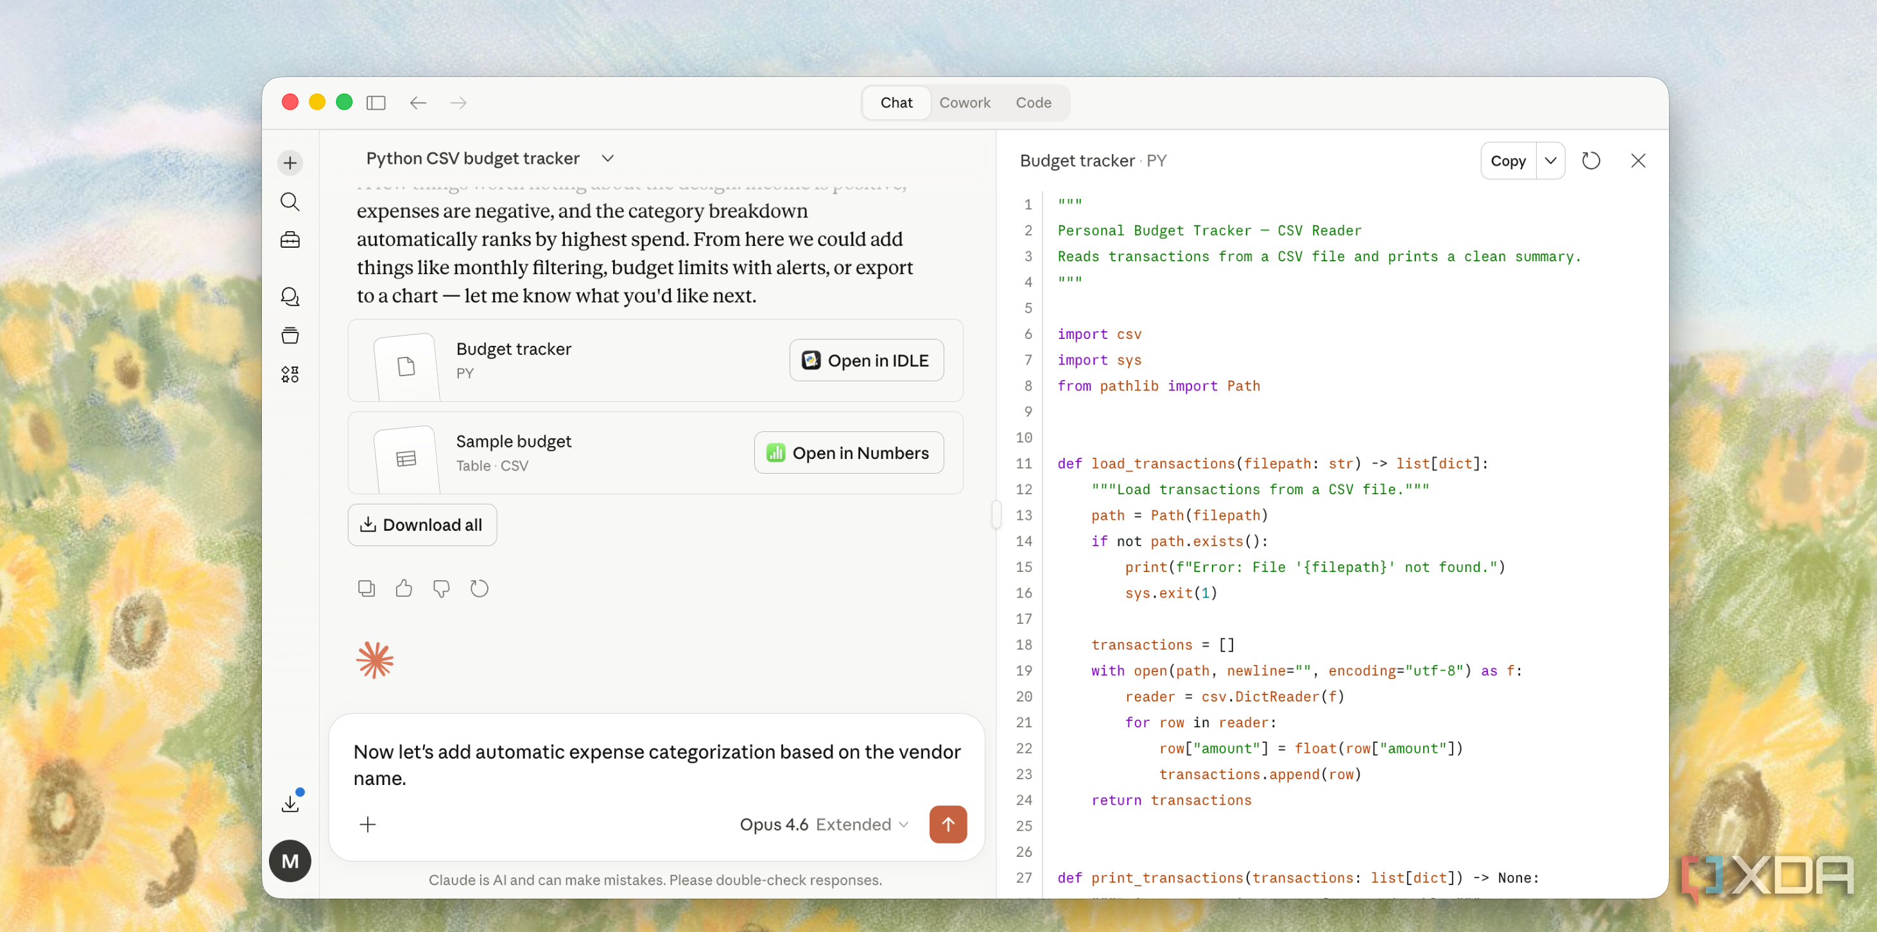
Task: Copy the response with copy icon
Action: point(367,588)
